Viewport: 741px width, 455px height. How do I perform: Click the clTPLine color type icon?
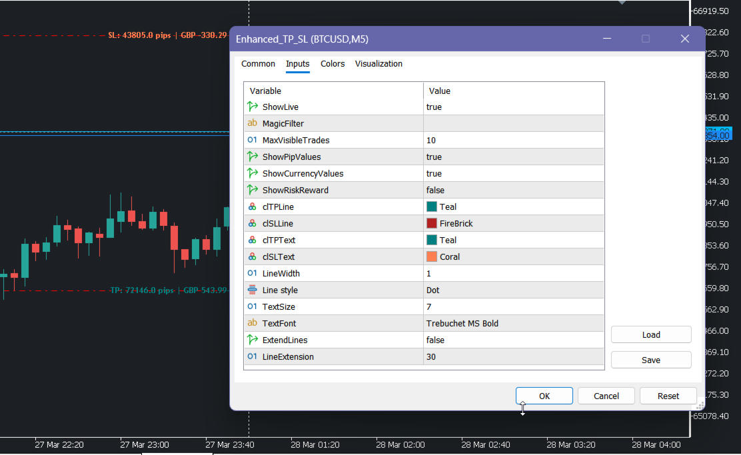click(x=253, y=207)
